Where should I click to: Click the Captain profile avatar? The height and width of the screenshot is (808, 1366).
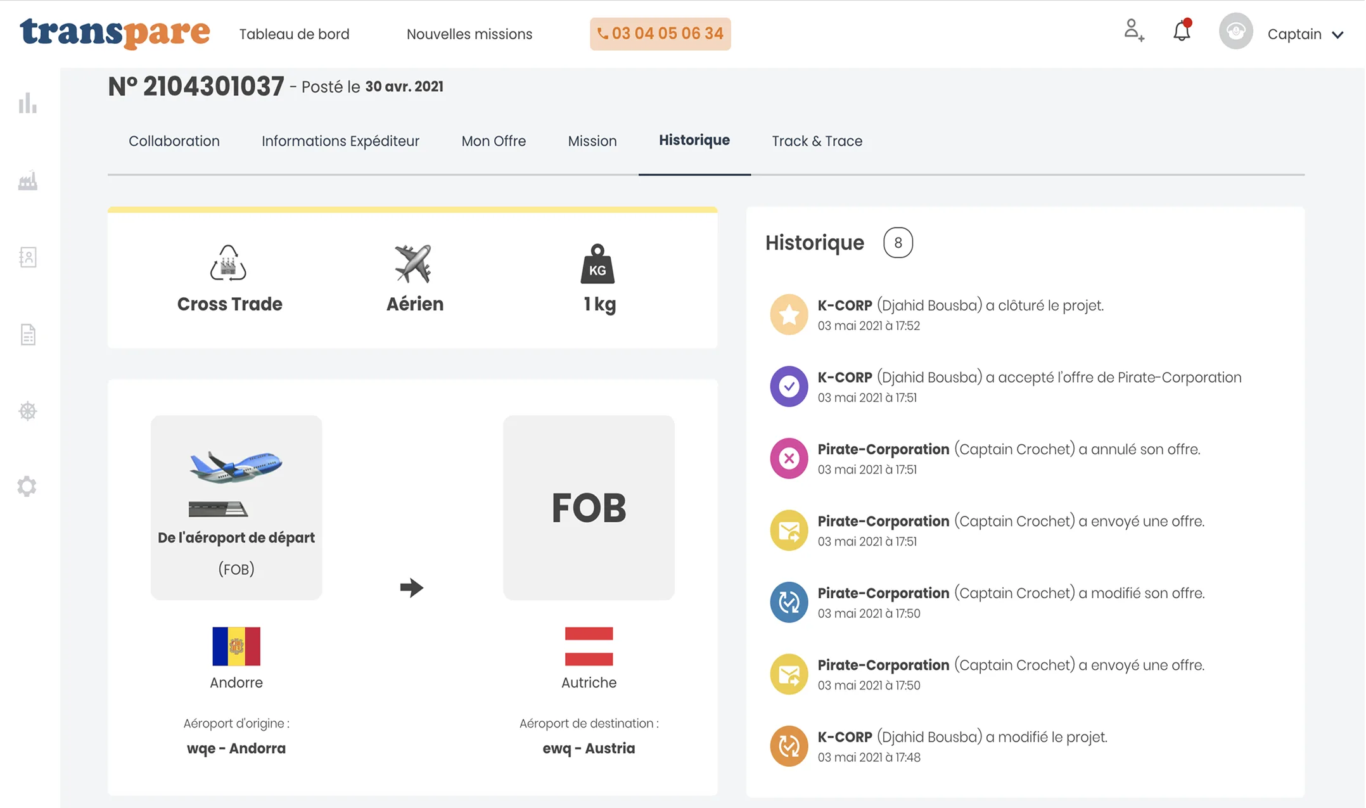pos(1235,32)
